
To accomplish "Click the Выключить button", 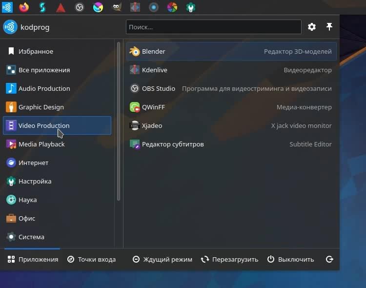I will point(290,259).
